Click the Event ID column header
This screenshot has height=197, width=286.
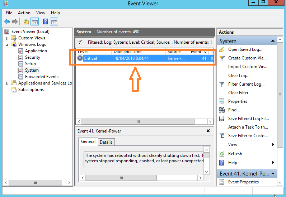(198, 52)
